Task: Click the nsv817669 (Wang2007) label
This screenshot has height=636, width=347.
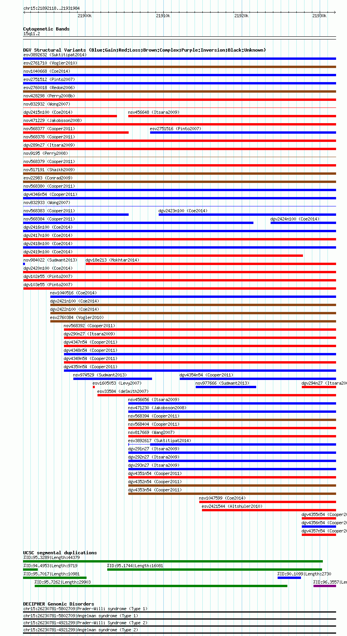Action: [x=151, y=432]
